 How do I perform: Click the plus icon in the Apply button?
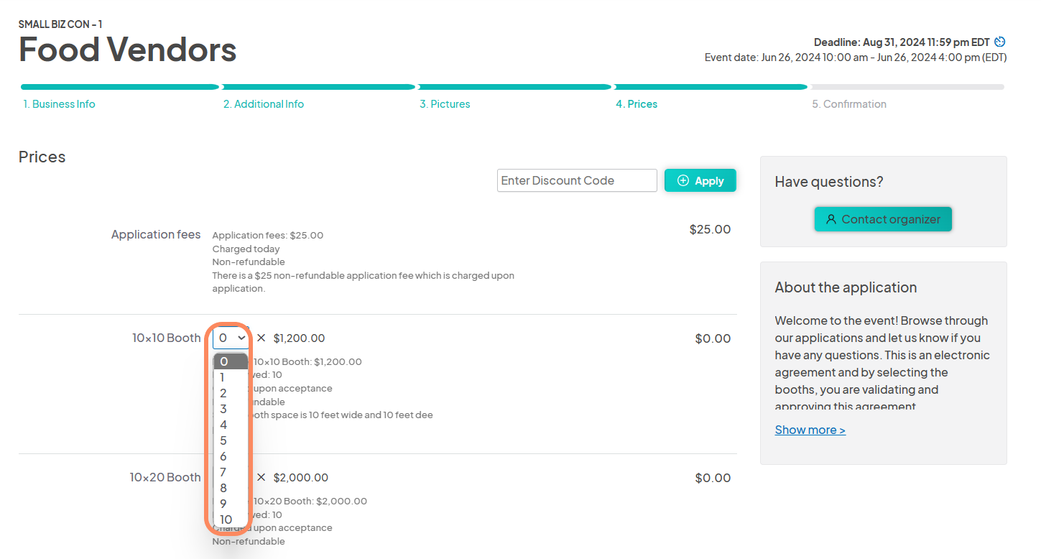[683, 180]
